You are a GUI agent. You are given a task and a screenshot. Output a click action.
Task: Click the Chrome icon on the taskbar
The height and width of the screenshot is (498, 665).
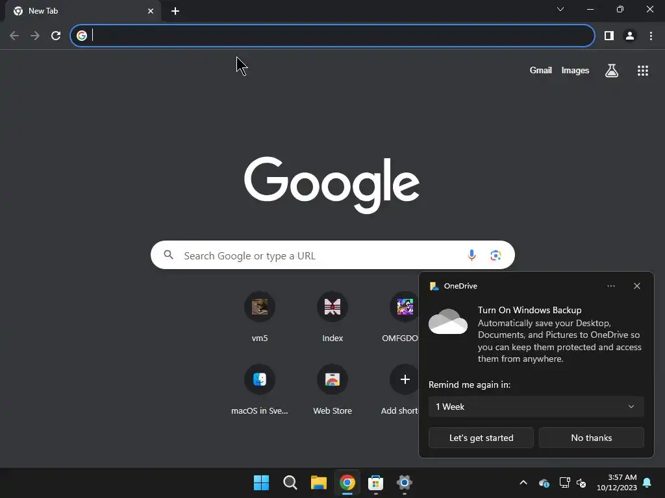click(x=347, y=482)
